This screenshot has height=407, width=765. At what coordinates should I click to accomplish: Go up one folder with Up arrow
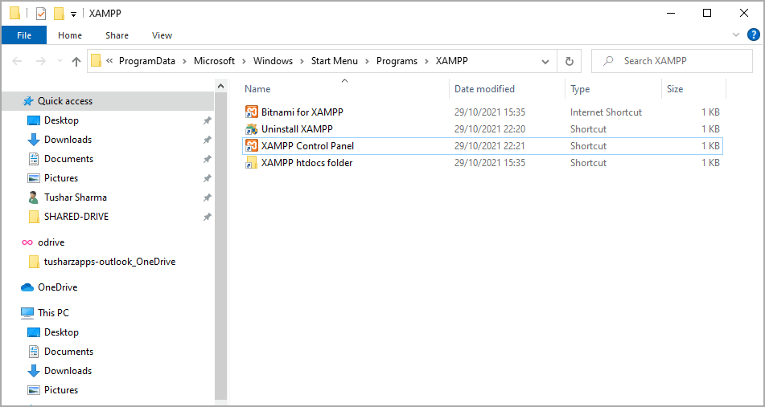pos(76,61)
